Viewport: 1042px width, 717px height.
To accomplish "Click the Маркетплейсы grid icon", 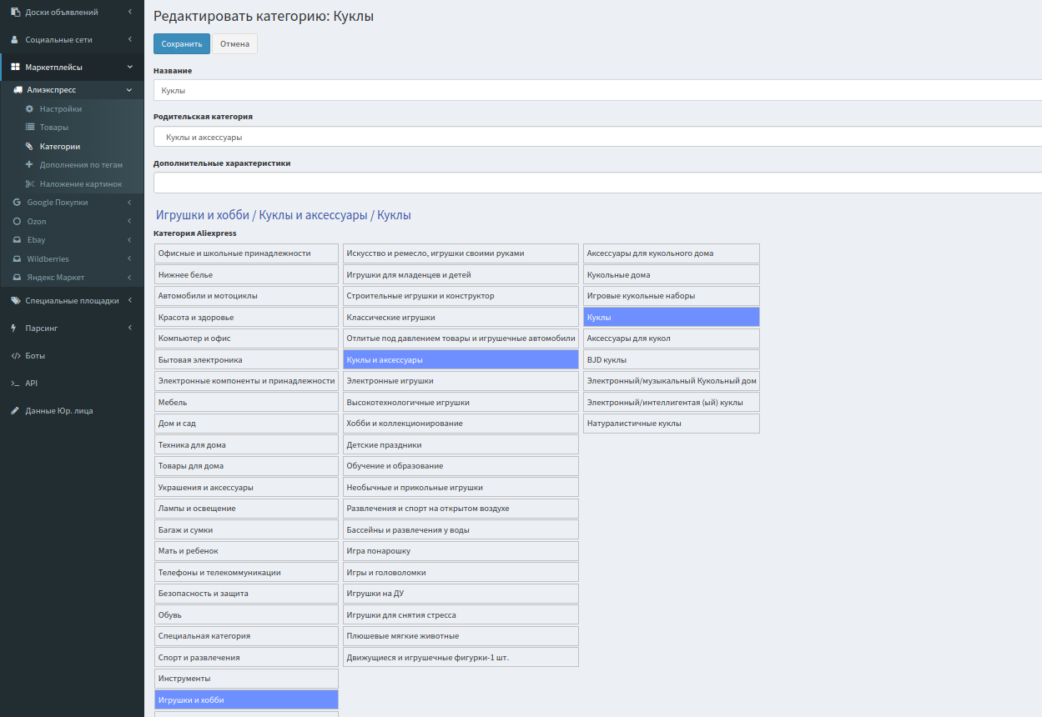I will coord(15,68).
